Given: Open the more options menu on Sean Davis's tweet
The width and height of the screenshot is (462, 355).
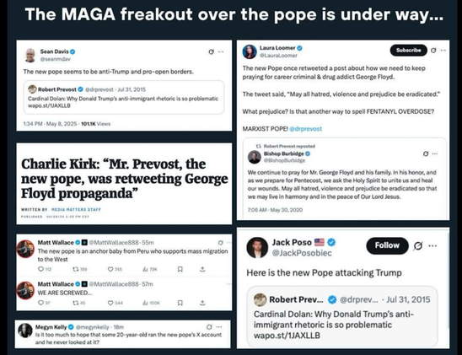Looking at the screenshot, I should click(x=221, y=51).
